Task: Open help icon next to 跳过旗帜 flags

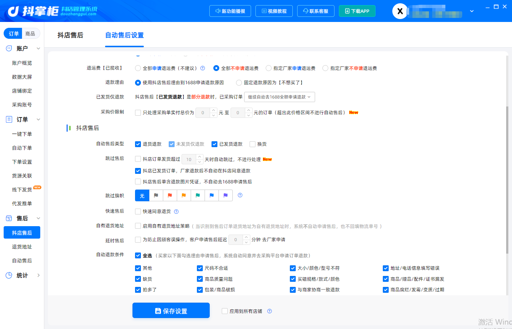Action: 240,195
